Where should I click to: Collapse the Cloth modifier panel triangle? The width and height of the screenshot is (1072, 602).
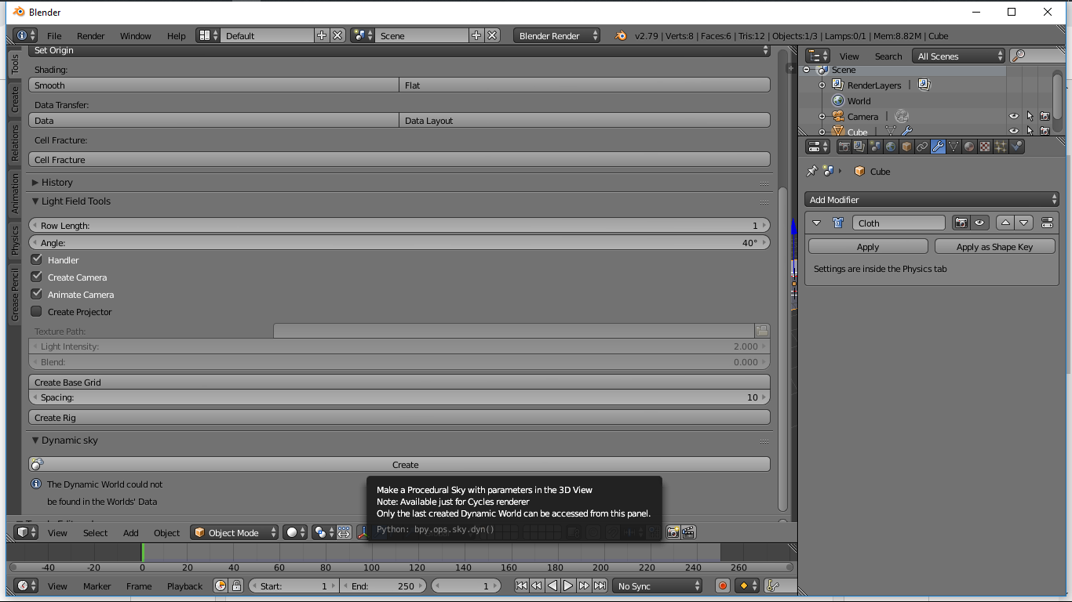pos(816,223)
